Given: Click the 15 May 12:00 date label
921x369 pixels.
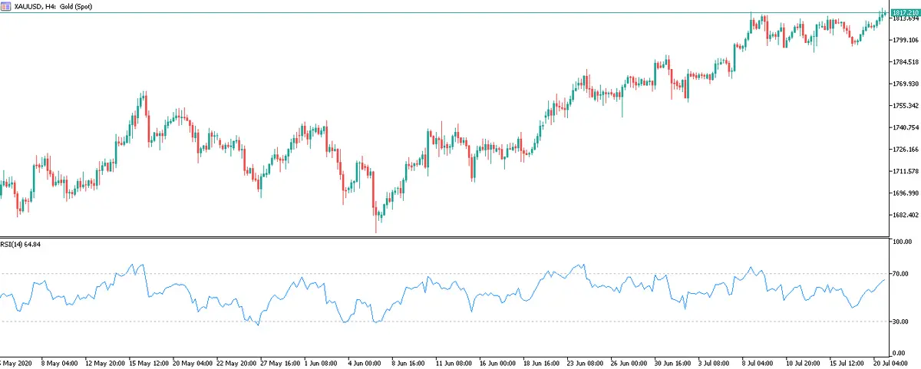Looking at the screenshot, I should tap(150, 361).
